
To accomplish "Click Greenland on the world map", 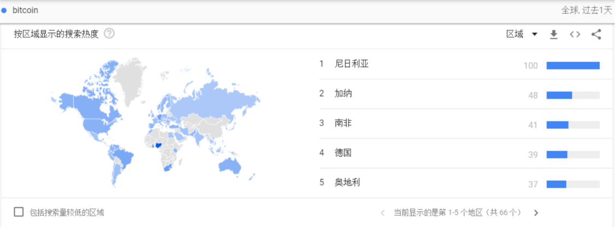I will pos(130,78).
